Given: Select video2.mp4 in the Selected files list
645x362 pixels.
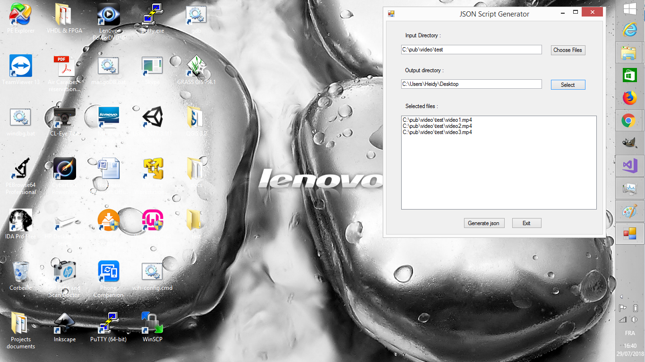Looking at the screenshot, I should 437,126.
